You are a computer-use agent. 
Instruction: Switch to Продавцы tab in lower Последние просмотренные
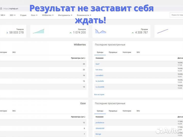[113, 111]
